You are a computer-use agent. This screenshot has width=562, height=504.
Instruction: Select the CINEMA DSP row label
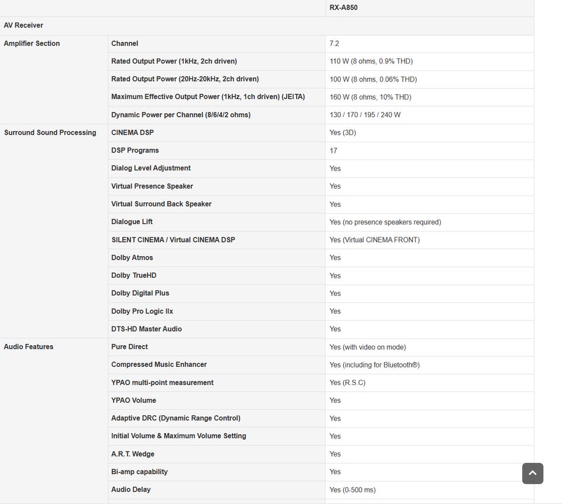coord(132,132)
